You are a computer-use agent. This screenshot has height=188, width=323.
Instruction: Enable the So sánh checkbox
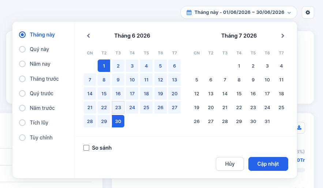tap(86, 148)
